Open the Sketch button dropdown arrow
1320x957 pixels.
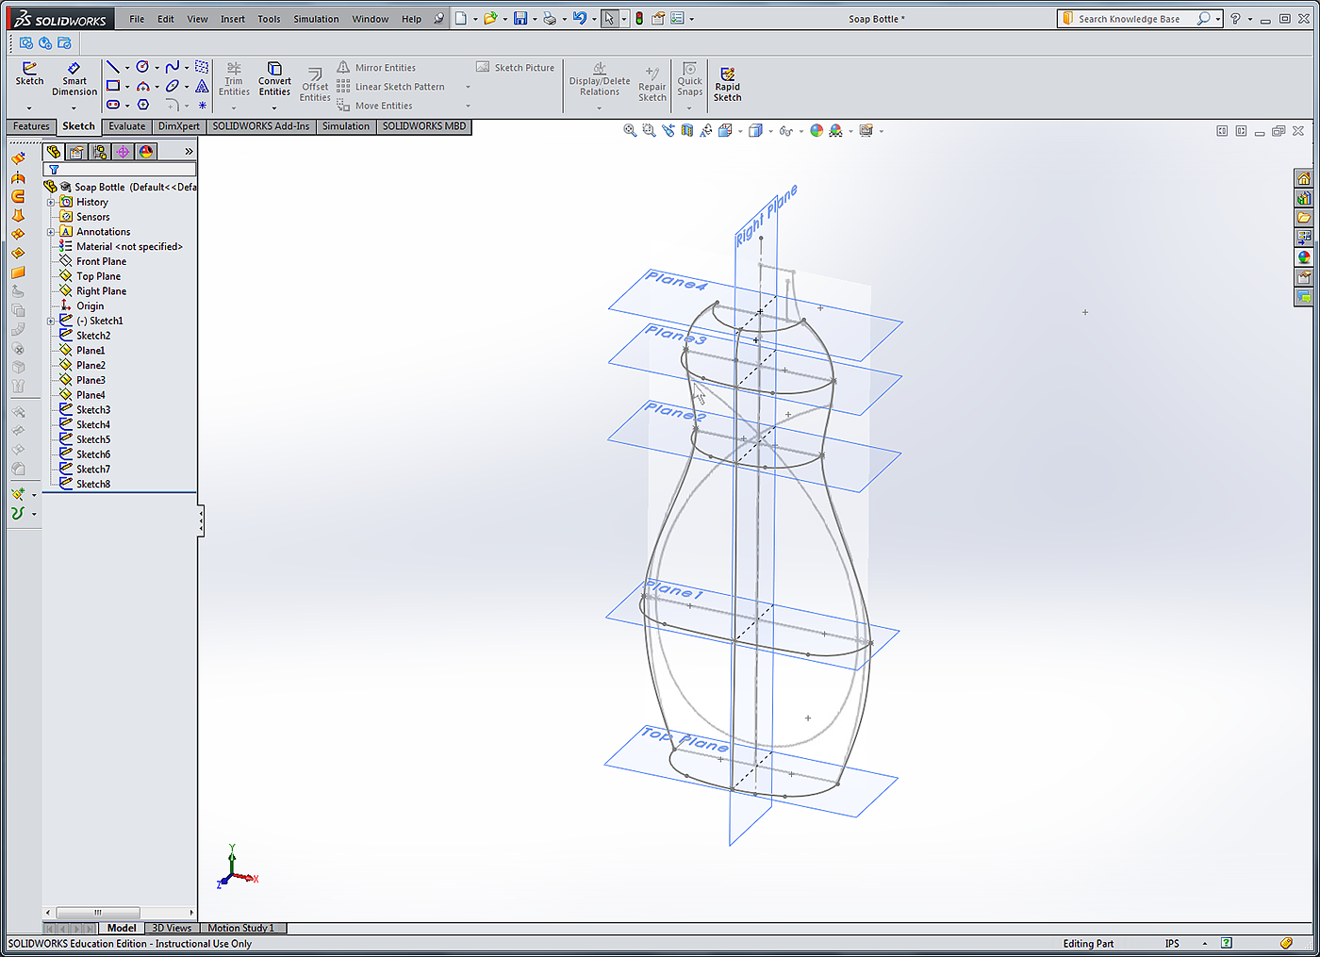coord(29,107)
